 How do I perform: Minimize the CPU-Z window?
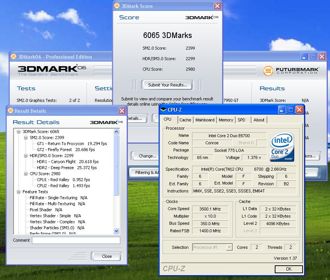[x=282, y=109]
